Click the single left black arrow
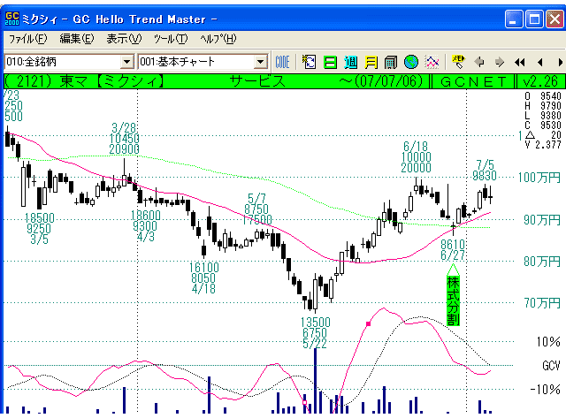566x418 pixels. (540, 63)
